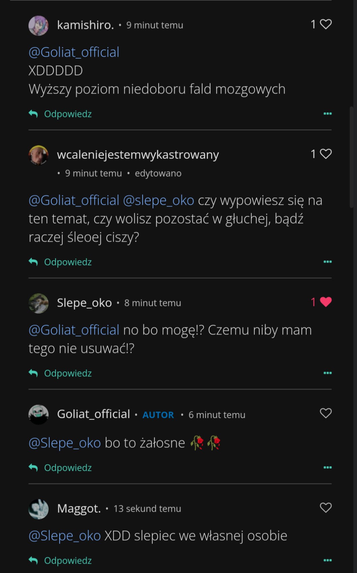The width and height of the screenshot is (357, 573).
Task: Open the Goliat_official username with AUTOR badge
Action: click(x=93, y=414)
